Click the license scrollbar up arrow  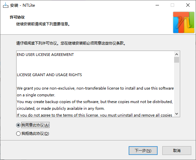tap(176, 54)
